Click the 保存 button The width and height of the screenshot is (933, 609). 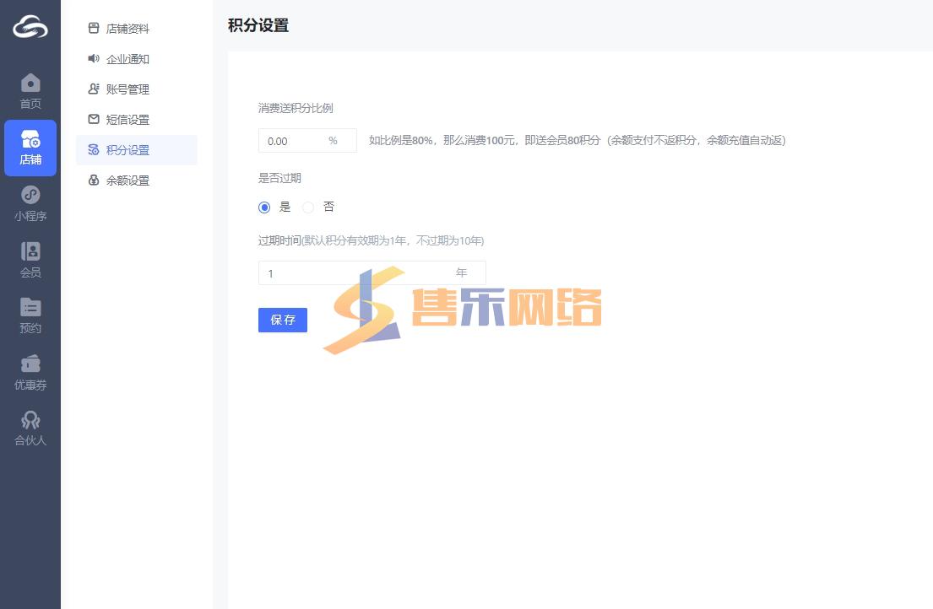pos(283,320)
